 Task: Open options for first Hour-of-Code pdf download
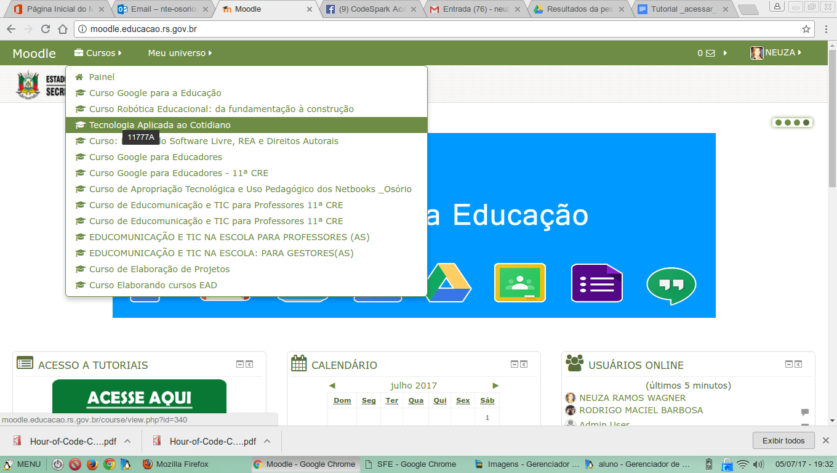pyautogui.click(x=127, y=441)
